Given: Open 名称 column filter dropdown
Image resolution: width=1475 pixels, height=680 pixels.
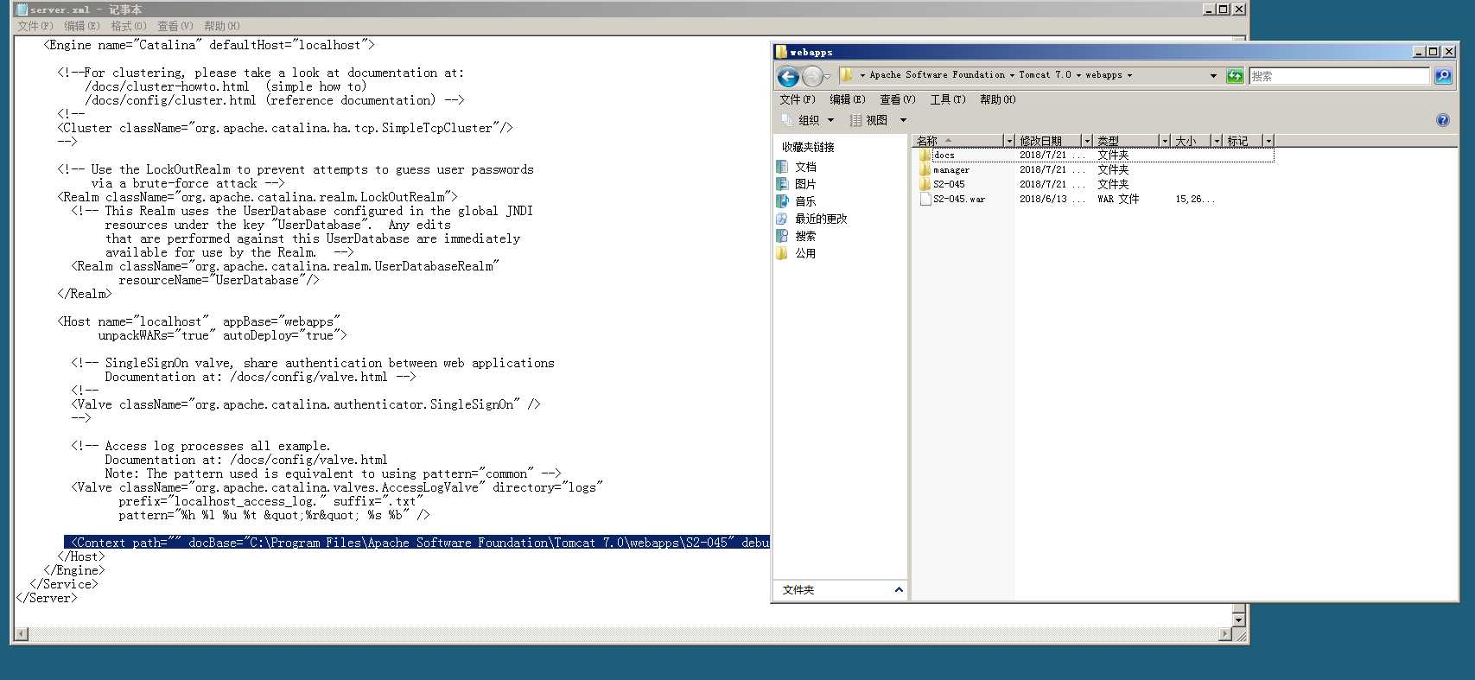Looking at the screenshot, I should (1008, 140).
